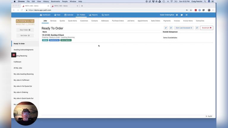Screen dimensions: 228x128
Task: Switch to the Outreaches tab
Action: pyautogui.click(x=200, y=21)
